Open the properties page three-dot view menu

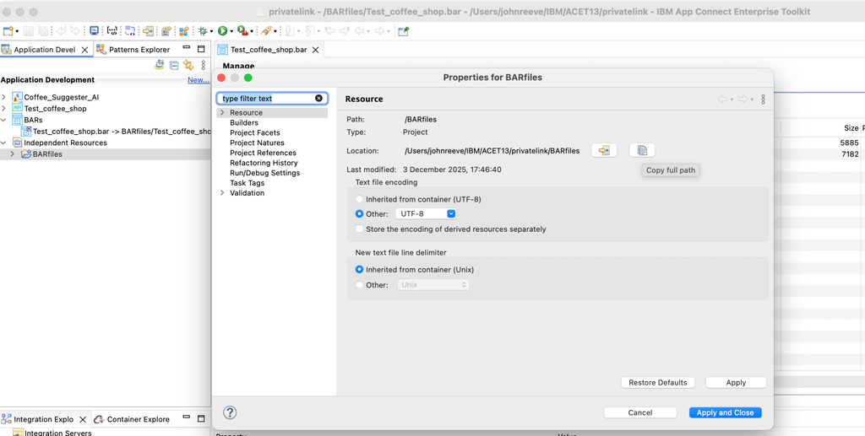(763, 100)
